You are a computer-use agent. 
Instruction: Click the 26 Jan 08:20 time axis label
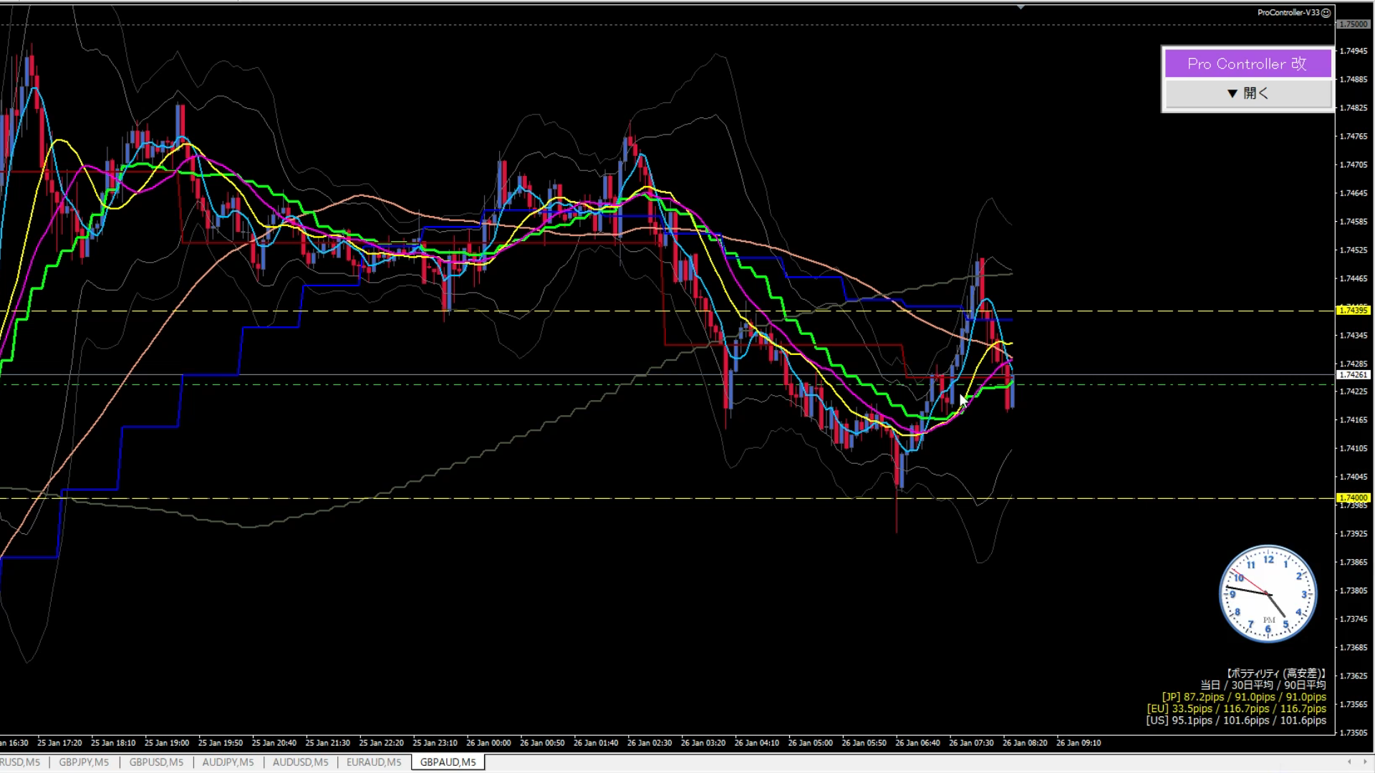pos(1025,743)
